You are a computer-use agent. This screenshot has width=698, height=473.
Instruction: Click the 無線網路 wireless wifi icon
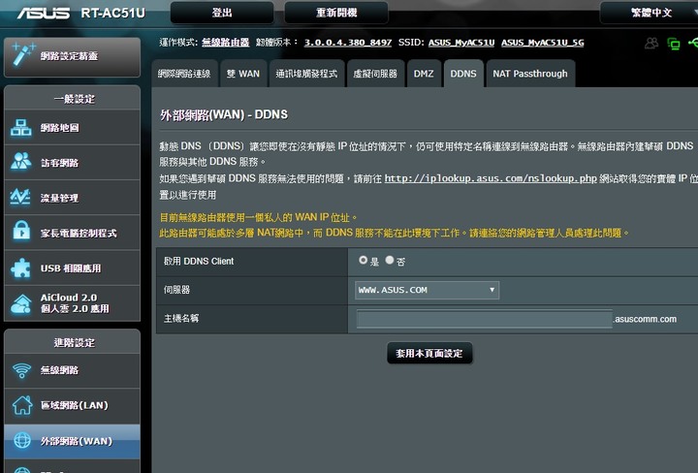point(21,370)
